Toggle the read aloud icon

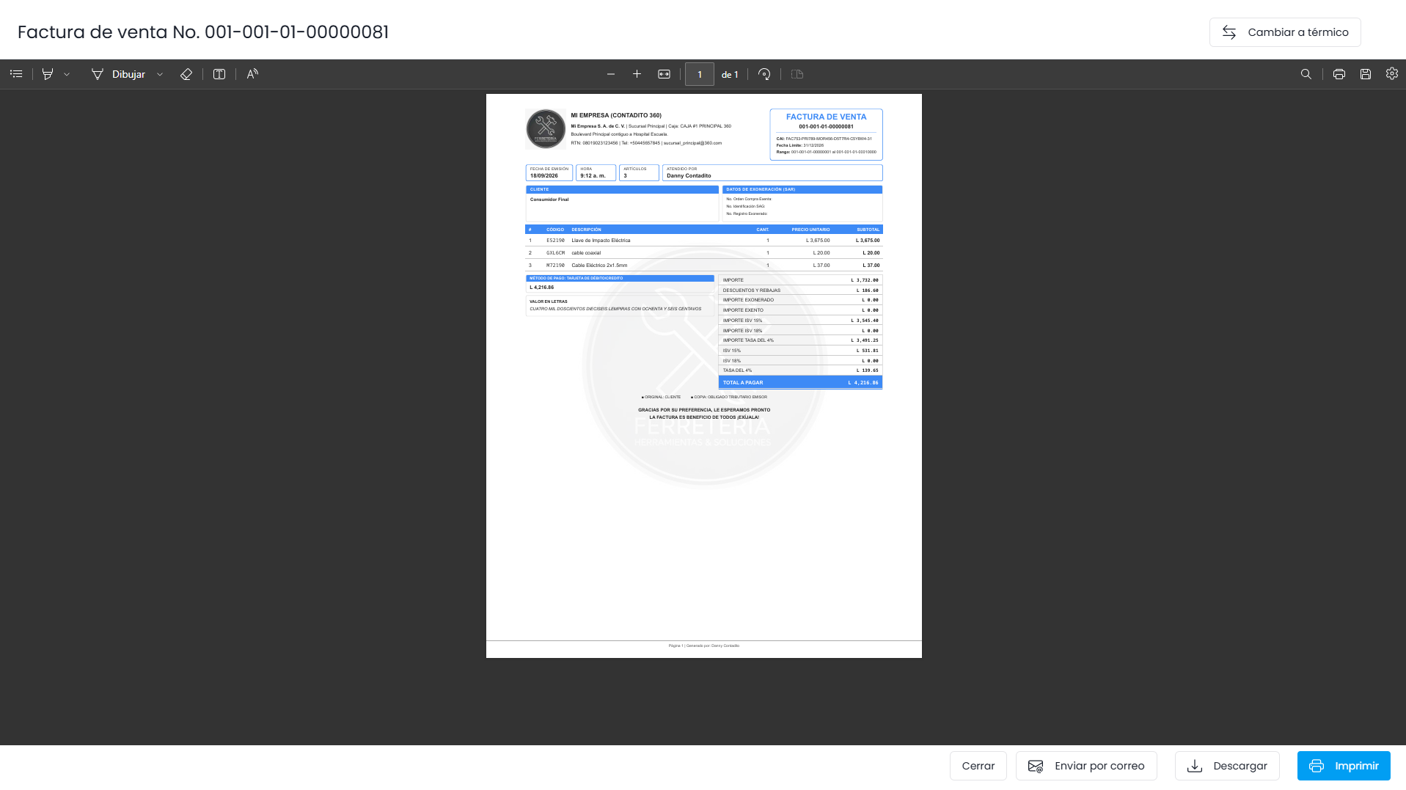pos(252,74)
